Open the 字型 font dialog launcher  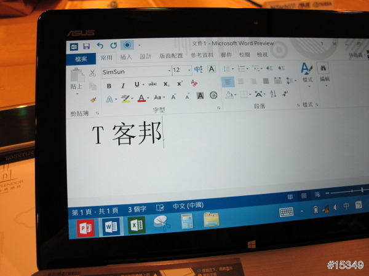point(219,108)
